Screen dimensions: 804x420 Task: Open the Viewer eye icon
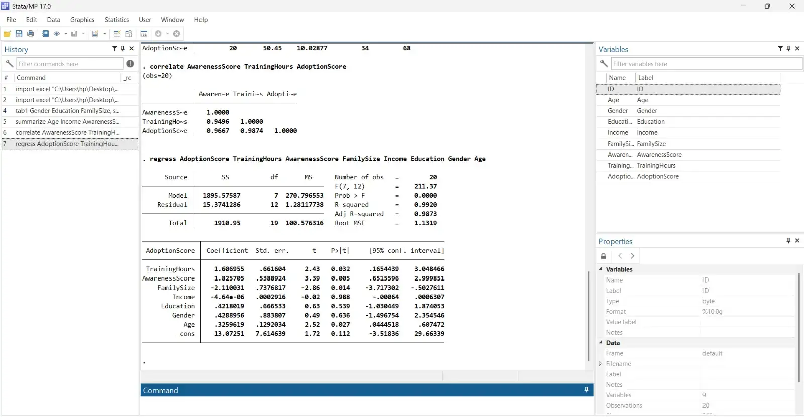[x=57, y=34]
